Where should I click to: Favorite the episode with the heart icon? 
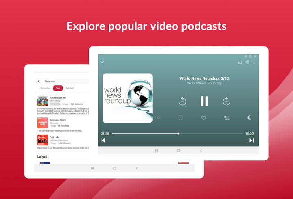[204, 118]
